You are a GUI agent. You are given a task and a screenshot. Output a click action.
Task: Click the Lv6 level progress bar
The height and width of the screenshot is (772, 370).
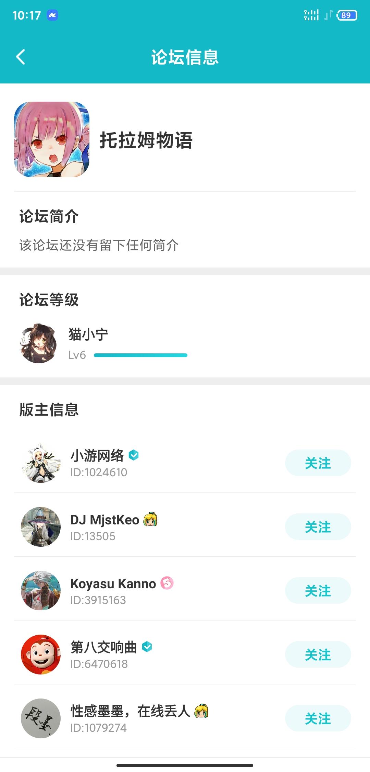(x=140, y=355)
